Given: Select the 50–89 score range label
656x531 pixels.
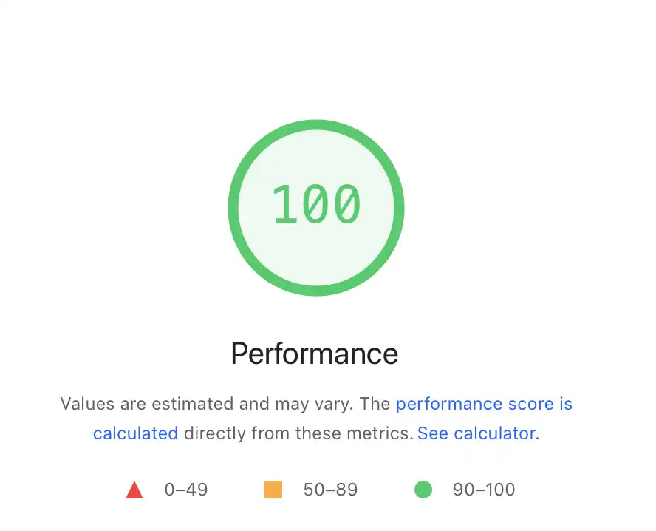Looking at the screenshot, I should [x=330, y=490].
